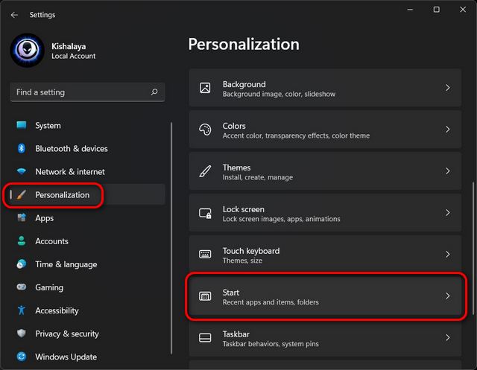Open Touch keyboard title text

[x=251, y=251]
